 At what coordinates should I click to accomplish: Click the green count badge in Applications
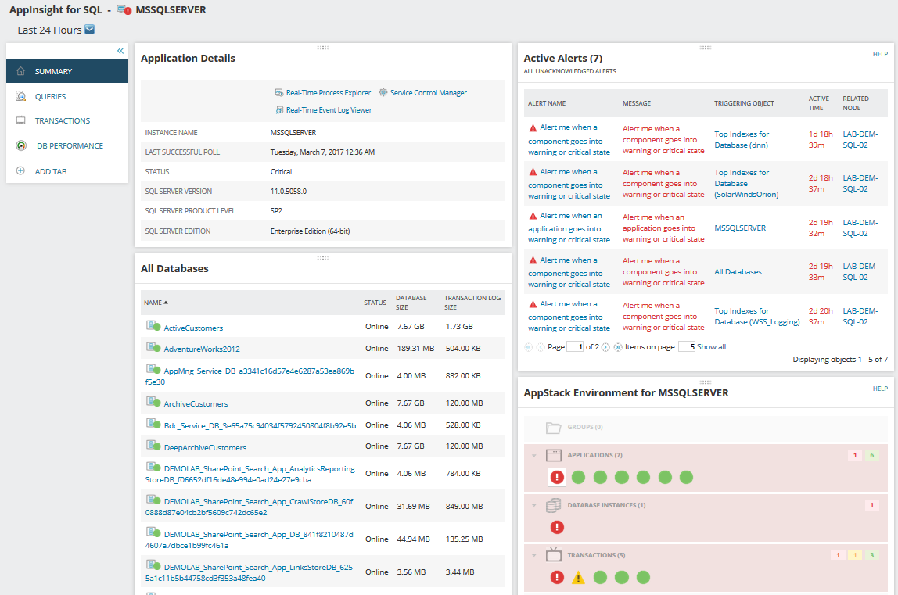tap(872, 455)
